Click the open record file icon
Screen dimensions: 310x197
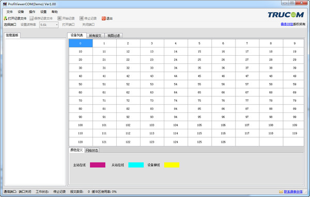tap(6, 19)
